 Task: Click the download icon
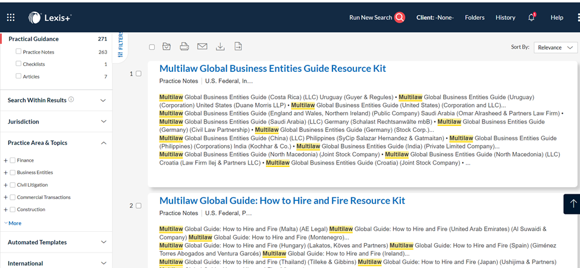(220, 46)
